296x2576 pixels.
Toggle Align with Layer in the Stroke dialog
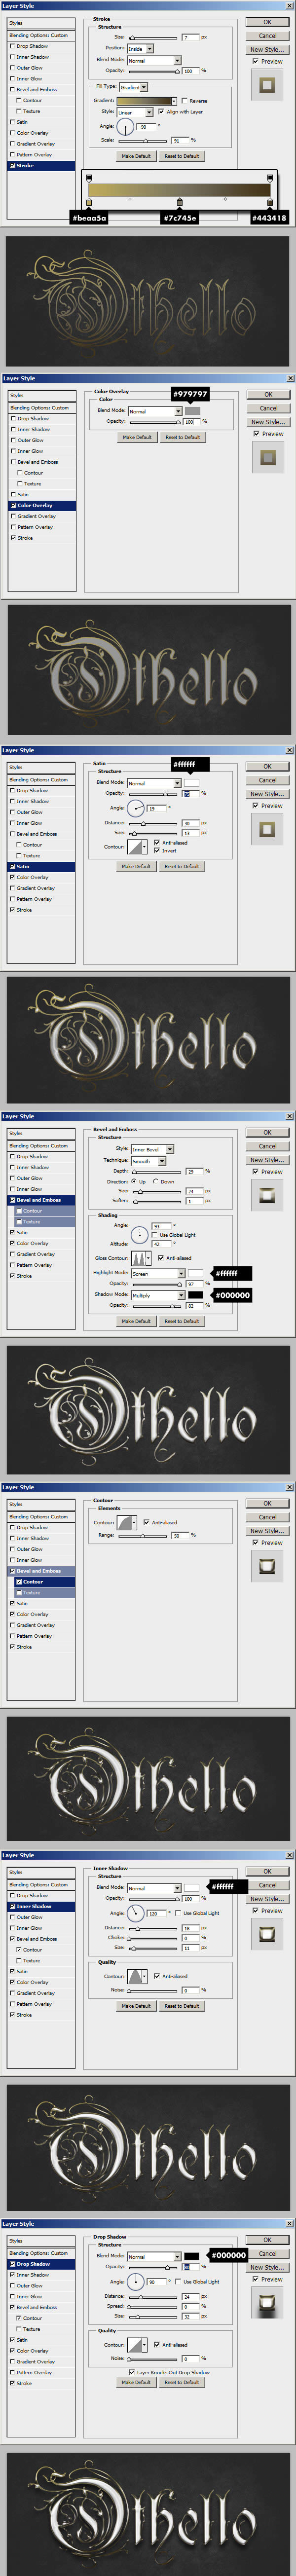click(x=161, y=112)
